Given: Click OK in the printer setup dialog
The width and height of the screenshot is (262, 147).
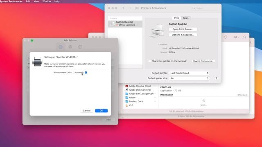Looking at the screenshot, I should coord(101,111).
